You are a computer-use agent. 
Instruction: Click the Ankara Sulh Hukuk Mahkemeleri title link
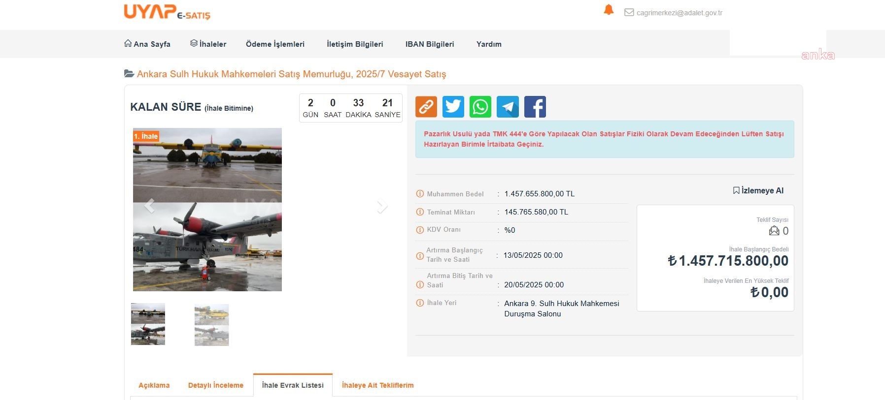point(291,74)
